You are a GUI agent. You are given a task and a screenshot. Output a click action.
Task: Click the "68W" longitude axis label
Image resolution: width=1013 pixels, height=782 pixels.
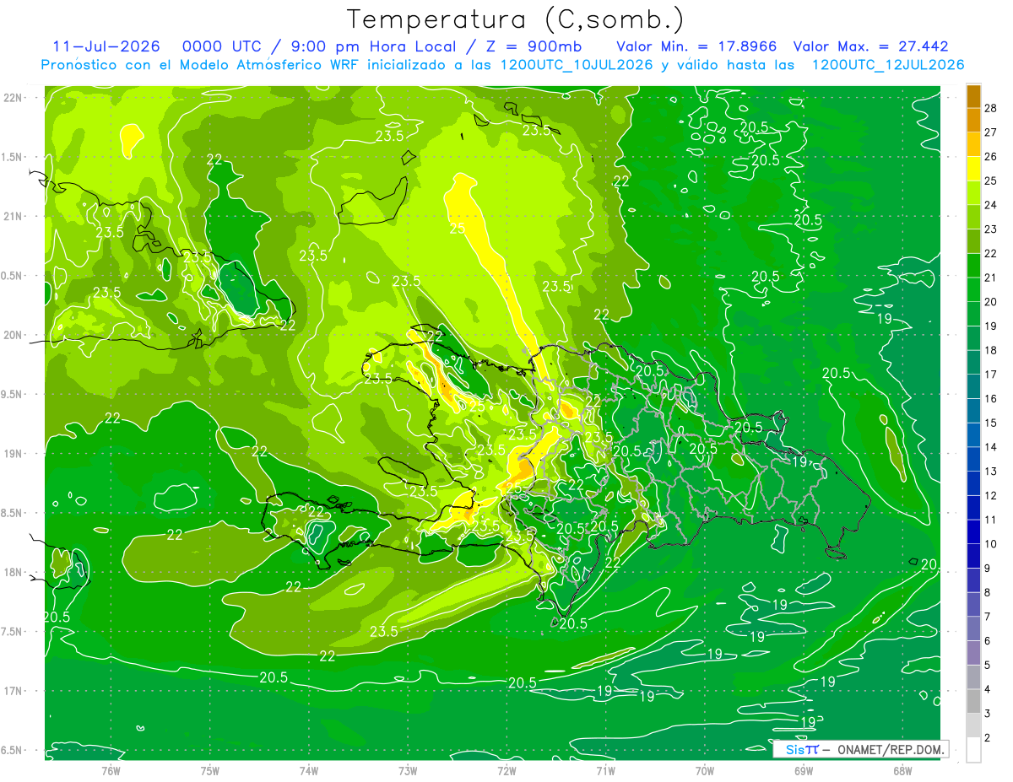coord(902,770)
